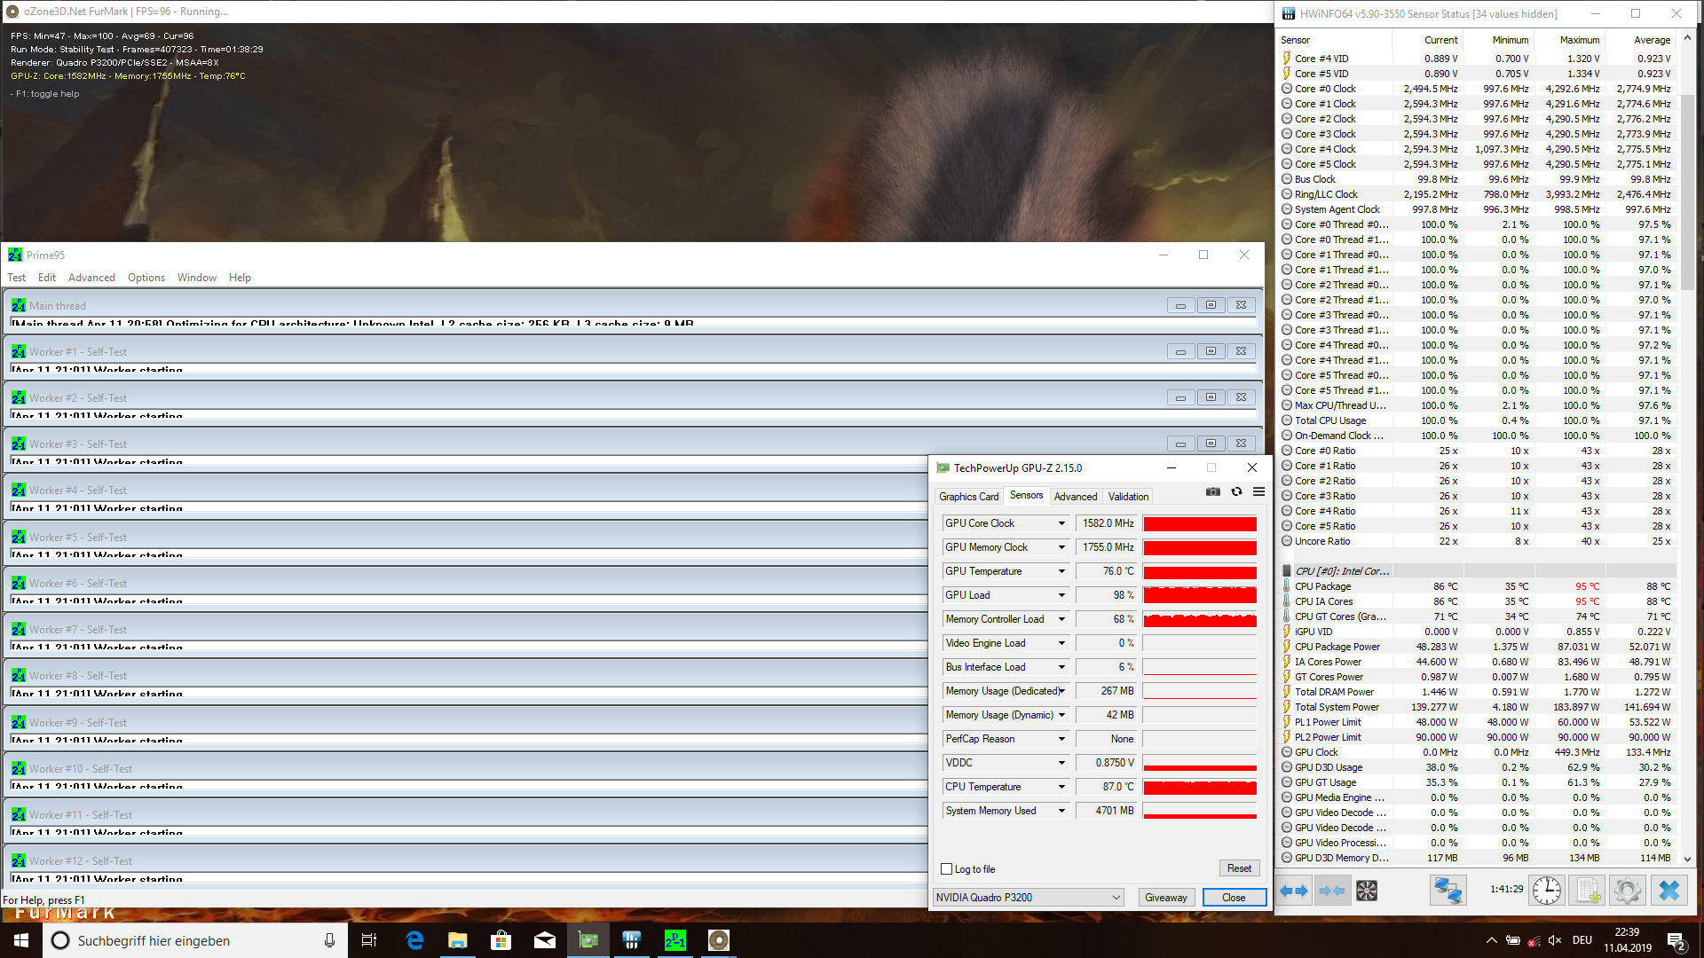Open the Prime95 Options menu
1704x958 pixels.
click(x=146, y=278)
